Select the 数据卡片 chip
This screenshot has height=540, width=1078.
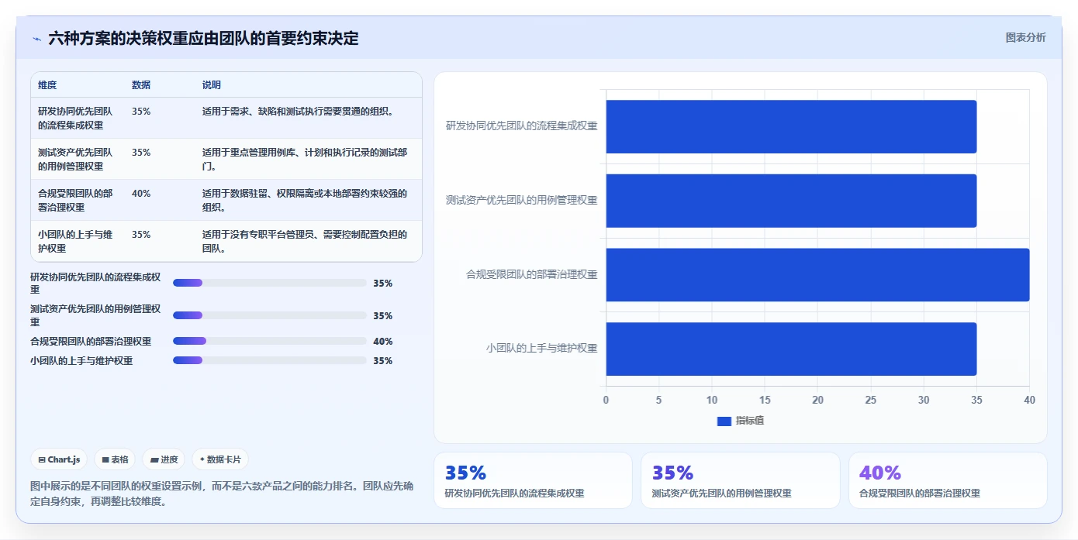220,459
